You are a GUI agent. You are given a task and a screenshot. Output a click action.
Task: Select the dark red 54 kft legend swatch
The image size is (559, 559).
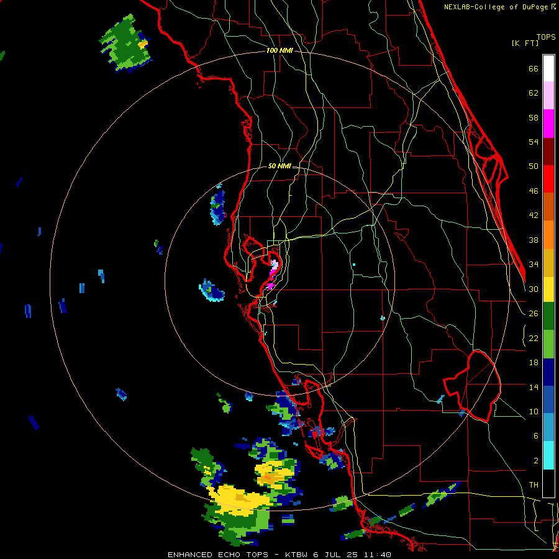(548, 152)
